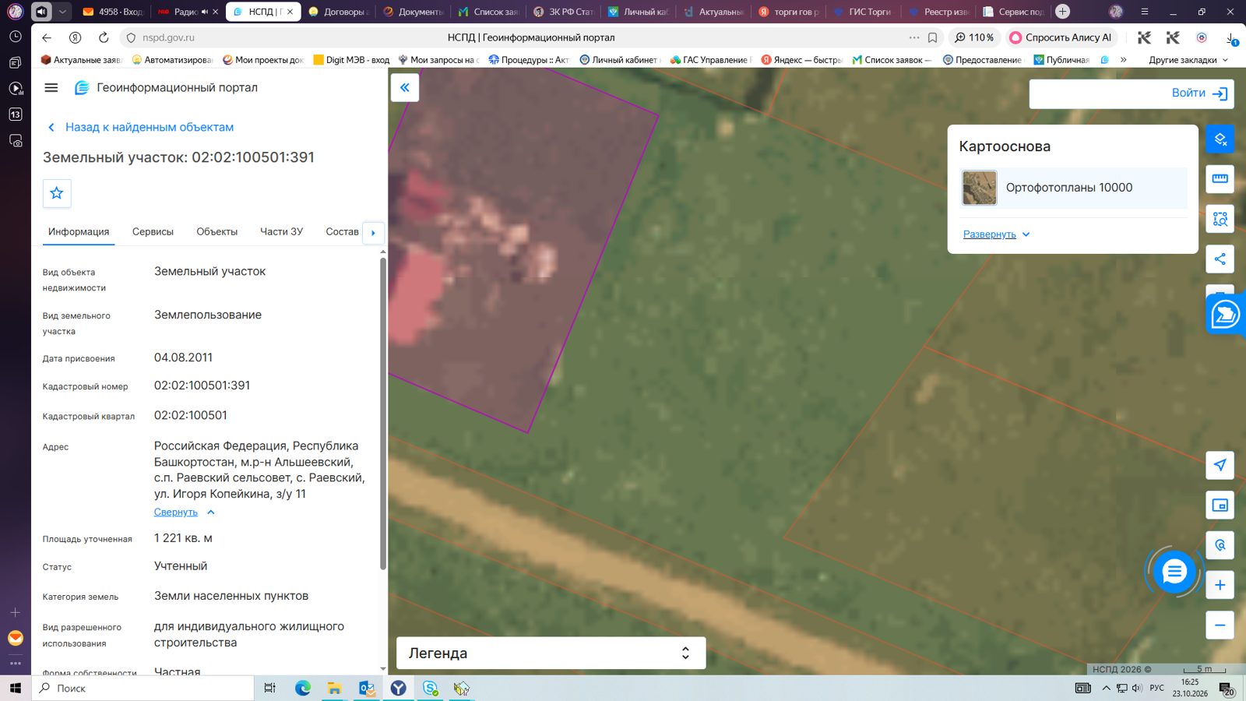
Task: Open the hamburger menu of the geoportal
Action: (x=51, y=88)
